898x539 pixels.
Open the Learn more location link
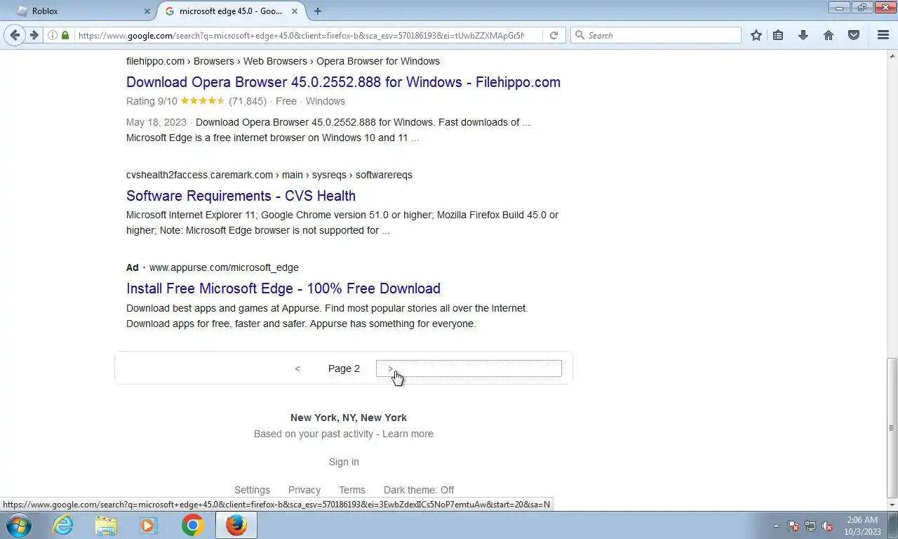click(408, 434)
